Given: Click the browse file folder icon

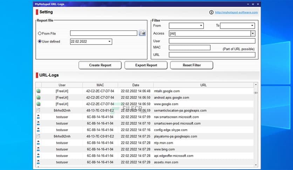Looking at the screenshot, I should (x=142, y=33).
